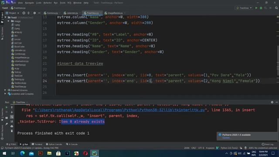Change the 4 spaces indent setting

coord(210,148)
